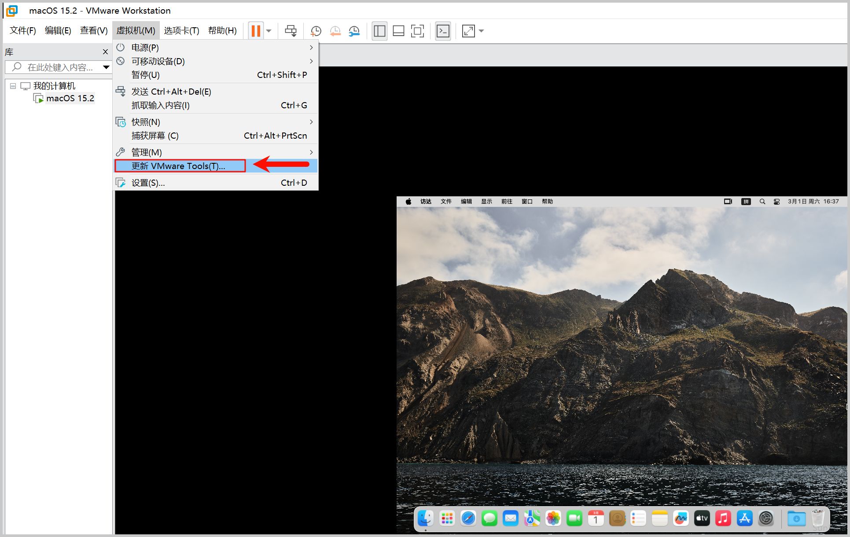Click Send Ctrl+Alt+Del toolbar icon
This screenshot has width=850, height=537.
click(291, 31)
